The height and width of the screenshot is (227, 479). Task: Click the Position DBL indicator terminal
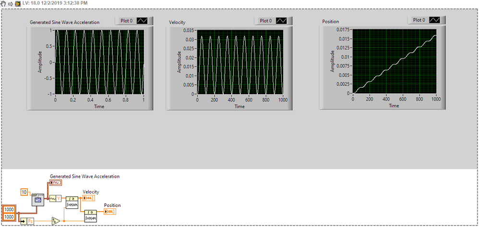coord(110,212)
